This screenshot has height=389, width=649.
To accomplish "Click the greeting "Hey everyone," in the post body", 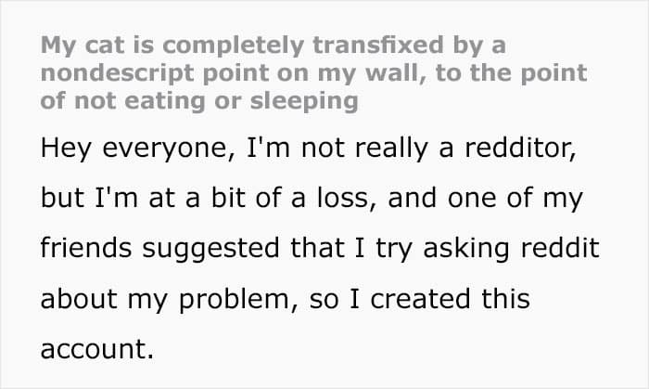I will pos(138,149).
